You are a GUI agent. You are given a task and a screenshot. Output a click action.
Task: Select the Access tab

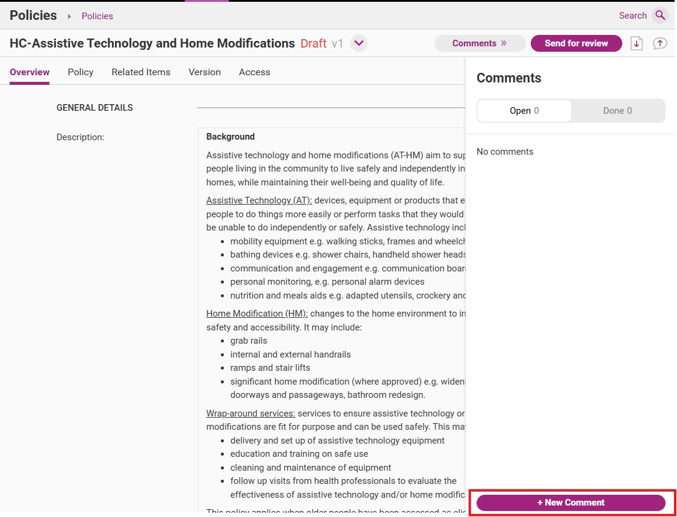(x=255, y=72)
